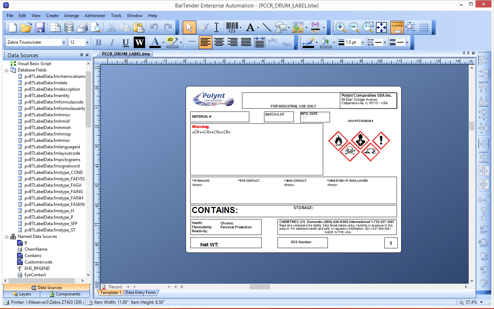The height and width of the screenshot is (309, 494).
Task: Open the Arrange menu
Action: tap(71, 16)
